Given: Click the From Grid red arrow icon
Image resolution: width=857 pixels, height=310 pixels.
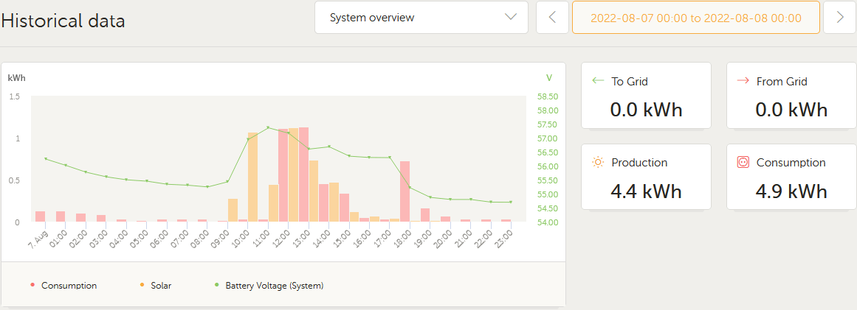Looking at the screenshot, I should (743, 81).
